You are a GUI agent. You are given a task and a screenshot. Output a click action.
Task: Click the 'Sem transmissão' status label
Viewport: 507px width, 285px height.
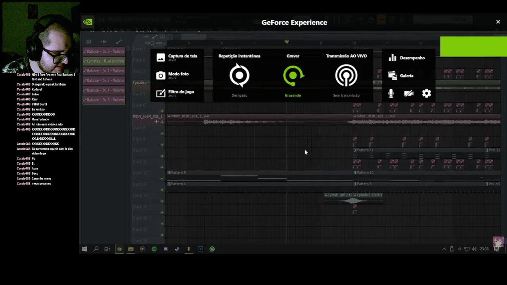(x=346, y=95)
